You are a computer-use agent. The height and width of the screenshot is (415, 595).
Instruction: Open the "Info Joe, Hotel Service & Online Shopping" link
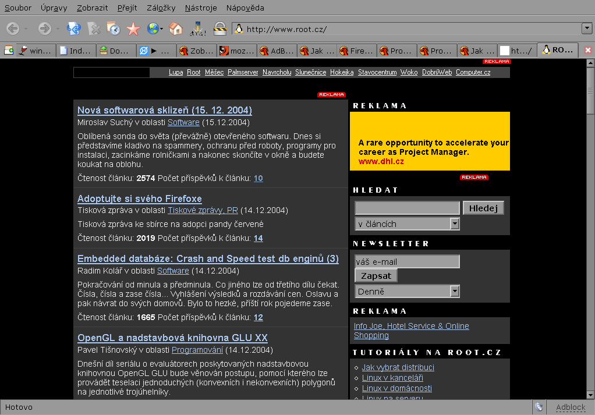click(412, 331)
